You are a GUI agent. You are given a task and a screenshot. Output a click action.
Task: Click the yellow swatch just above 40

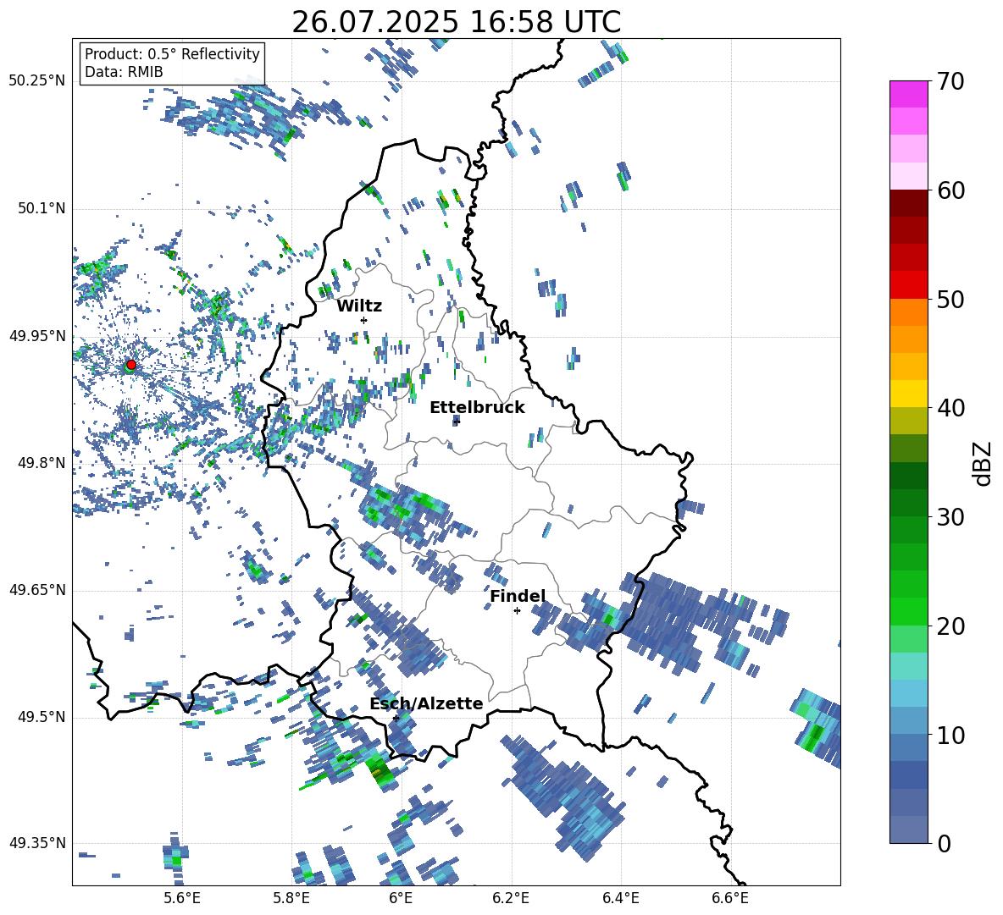tap(908, 394)
